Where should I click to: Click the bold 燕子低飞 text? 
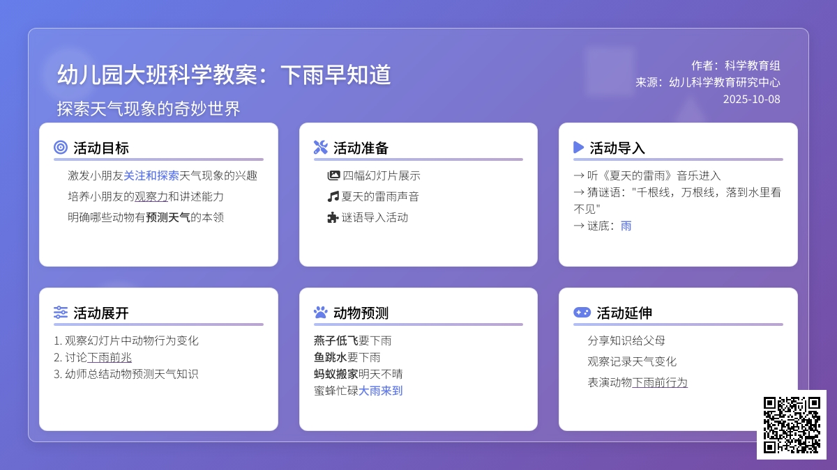(x=336, y=340)
